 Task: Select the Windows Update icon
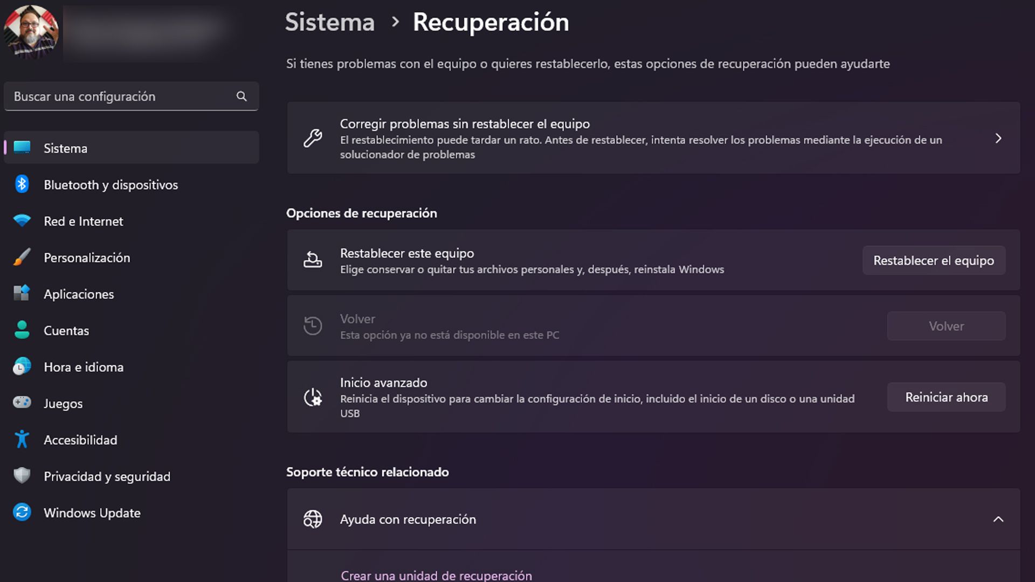point(23,512)
